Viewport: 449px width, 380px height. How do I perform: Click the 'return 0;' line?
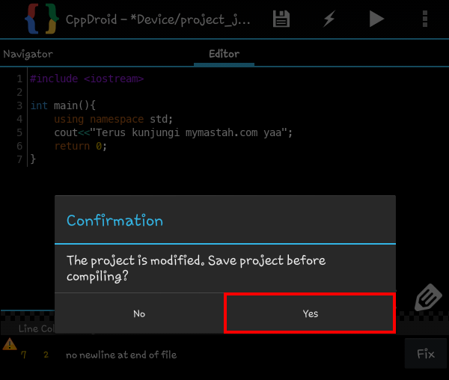tap(80, 146)
